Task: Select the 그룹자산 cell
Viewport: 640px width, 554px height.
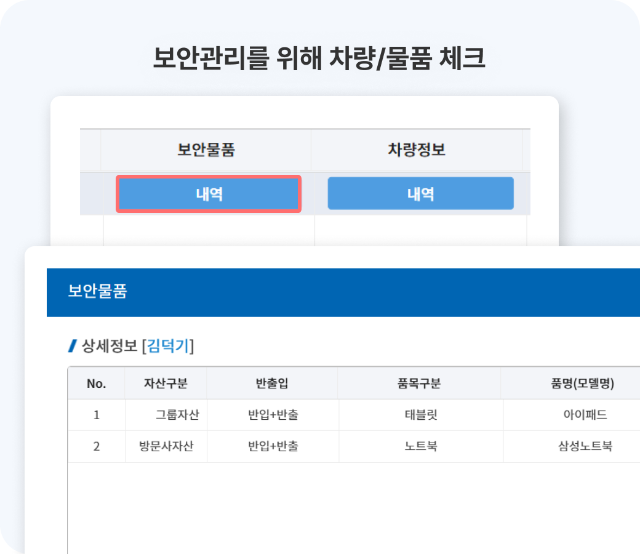Action: tap(177, 415)
